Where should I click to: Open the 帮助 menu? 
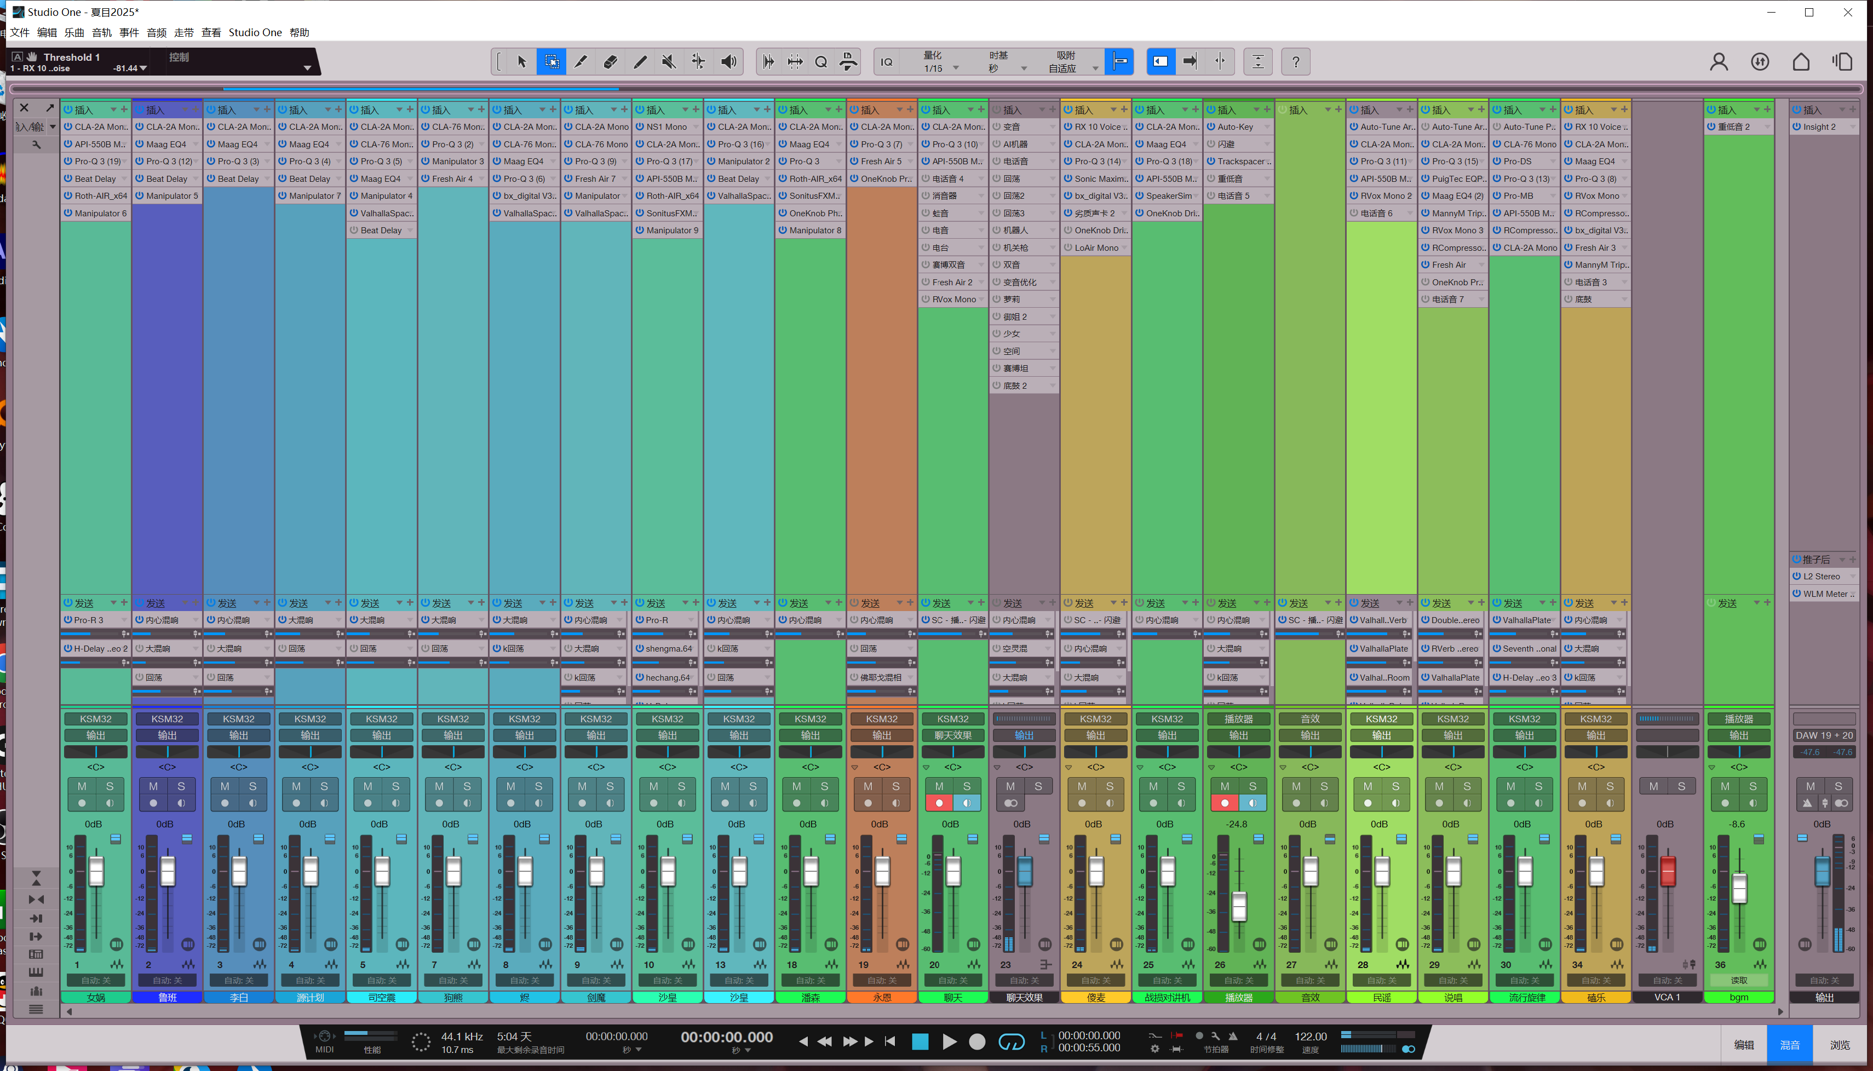point(300,32)
